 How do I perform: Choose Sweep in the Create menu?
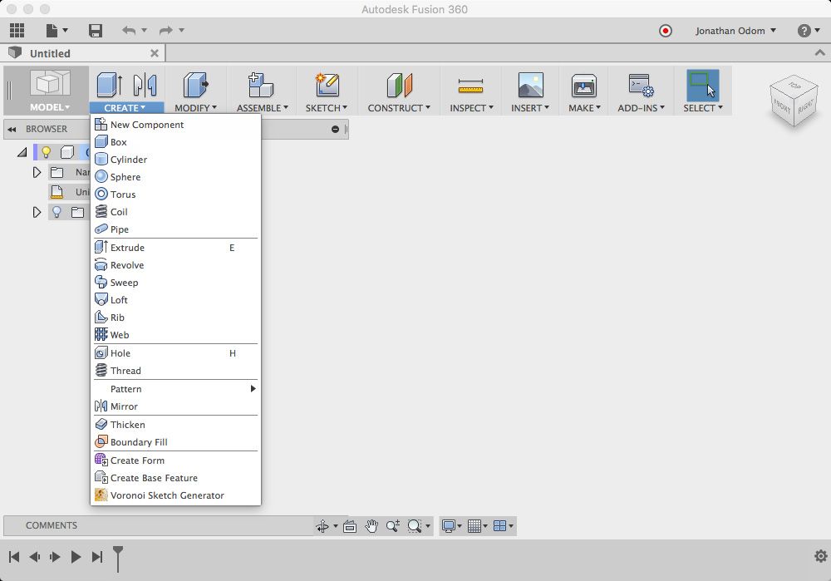pos(176,283)
